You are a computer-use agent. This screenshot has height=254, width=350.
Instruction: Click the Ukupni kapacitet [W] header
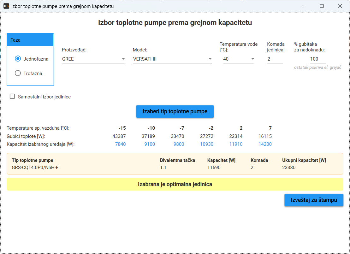click(304, 160)
